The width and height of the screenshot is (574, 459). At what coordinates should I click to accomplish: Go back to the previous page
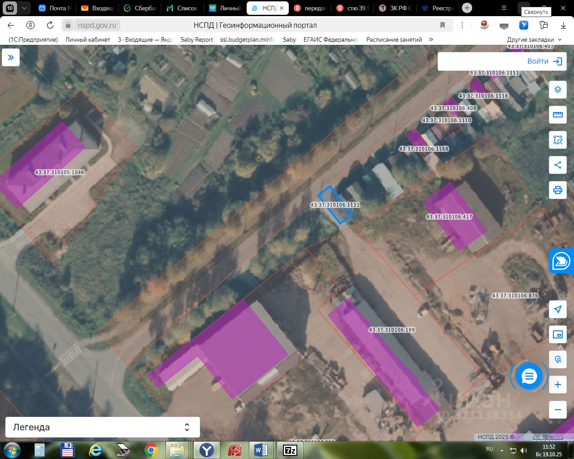[x=11, y=25]
